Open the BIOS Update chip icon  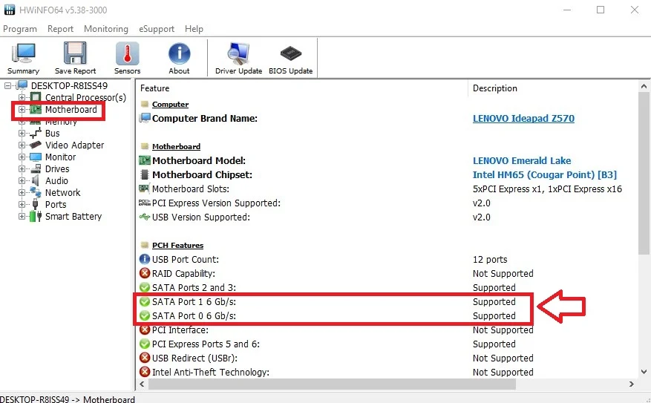click(x=291, y=59)
